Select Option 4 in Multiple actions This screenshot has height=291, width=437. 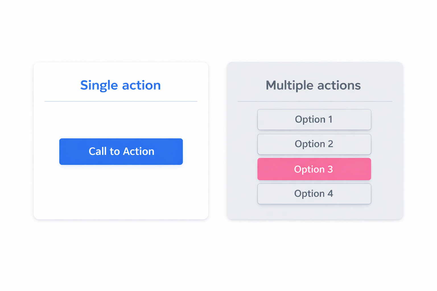tap(314, 194)
